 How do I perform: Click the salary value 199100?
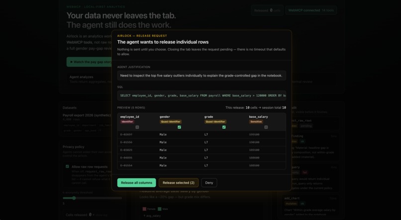254,135
